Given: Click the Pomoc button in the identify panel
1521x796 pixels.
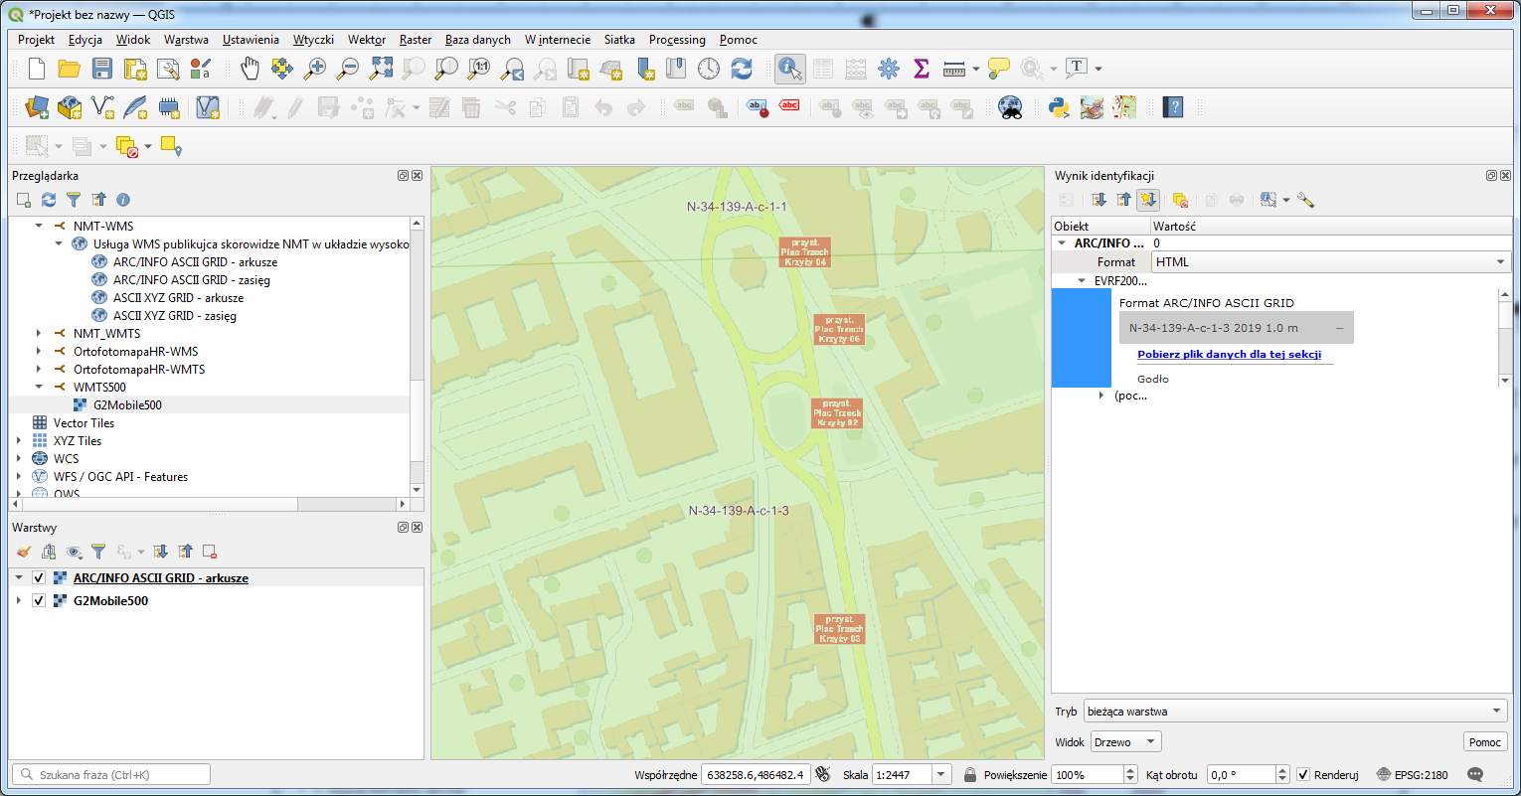Looking at the screenshot, I should 1485,742.
